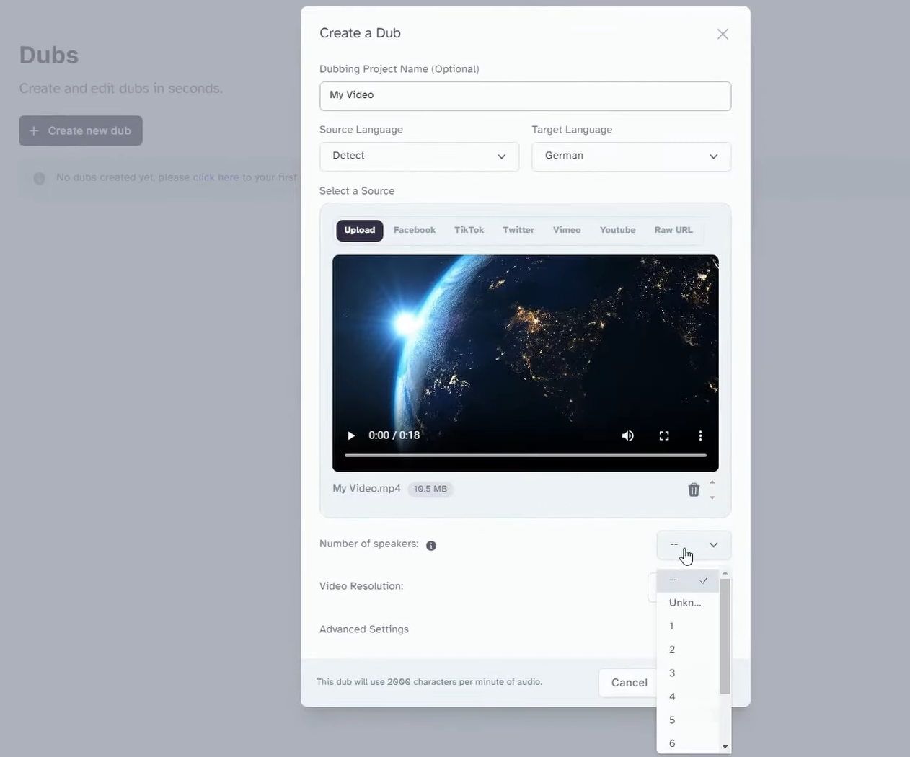The width and height of the screenshot is (910, 757).
Task: Switch to the Youtube source tab
Action: (x=617, y=230)
